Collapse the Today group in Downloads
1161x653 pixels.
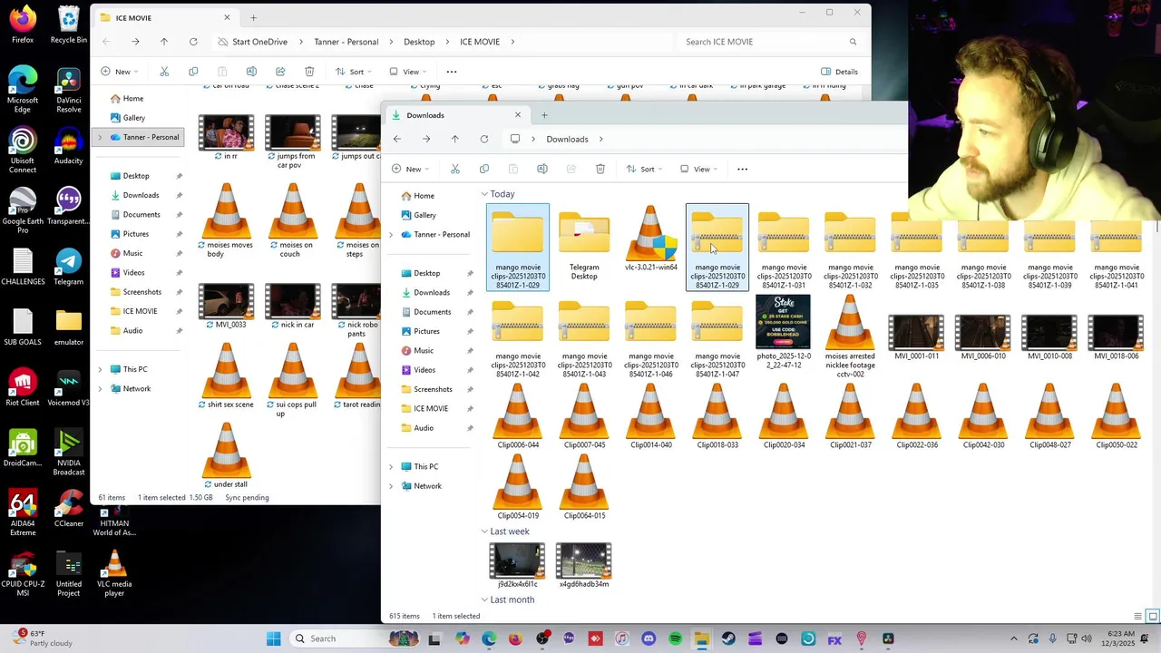click(485, 194)
